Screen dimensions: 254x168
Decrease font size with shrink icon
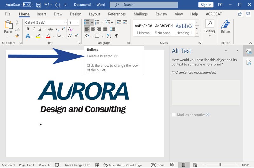(76, 36)
